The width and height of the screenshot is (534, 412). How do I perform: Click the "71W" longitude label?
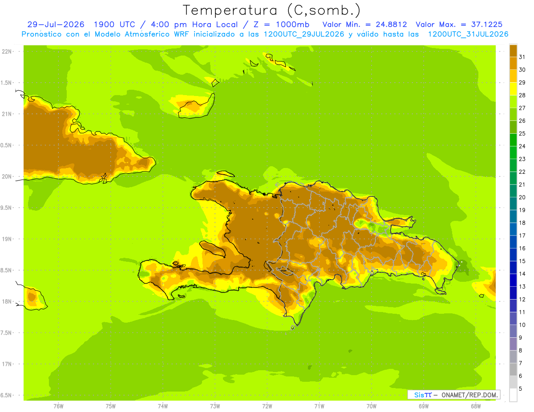[x=319, y=406]
